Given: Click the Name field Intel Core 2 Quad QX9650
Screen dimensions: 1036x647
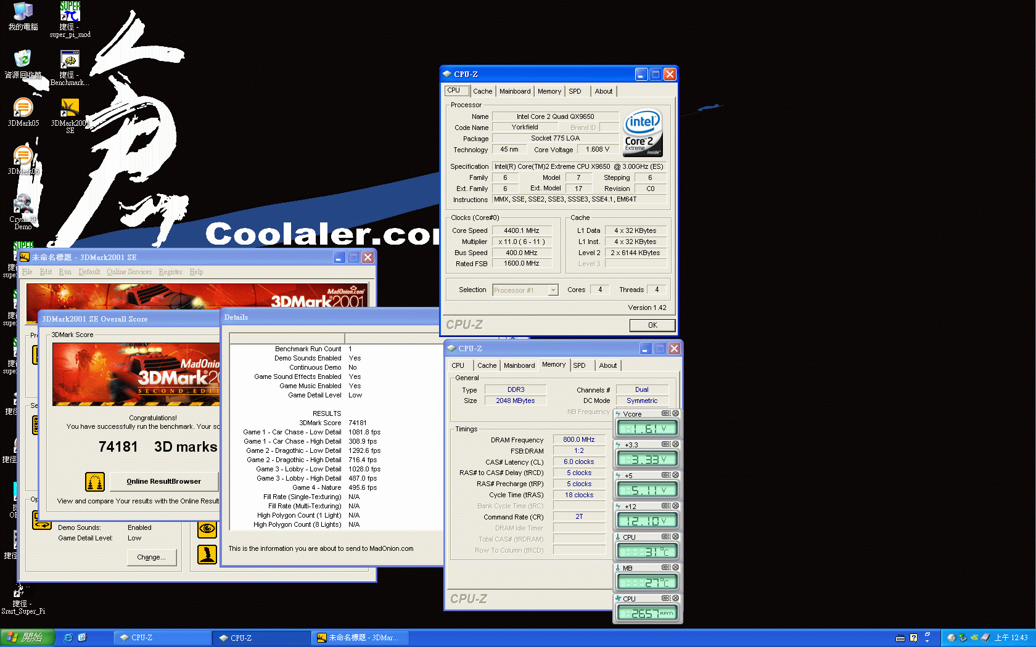Looking at the screenshot, I should pos(555,116).
